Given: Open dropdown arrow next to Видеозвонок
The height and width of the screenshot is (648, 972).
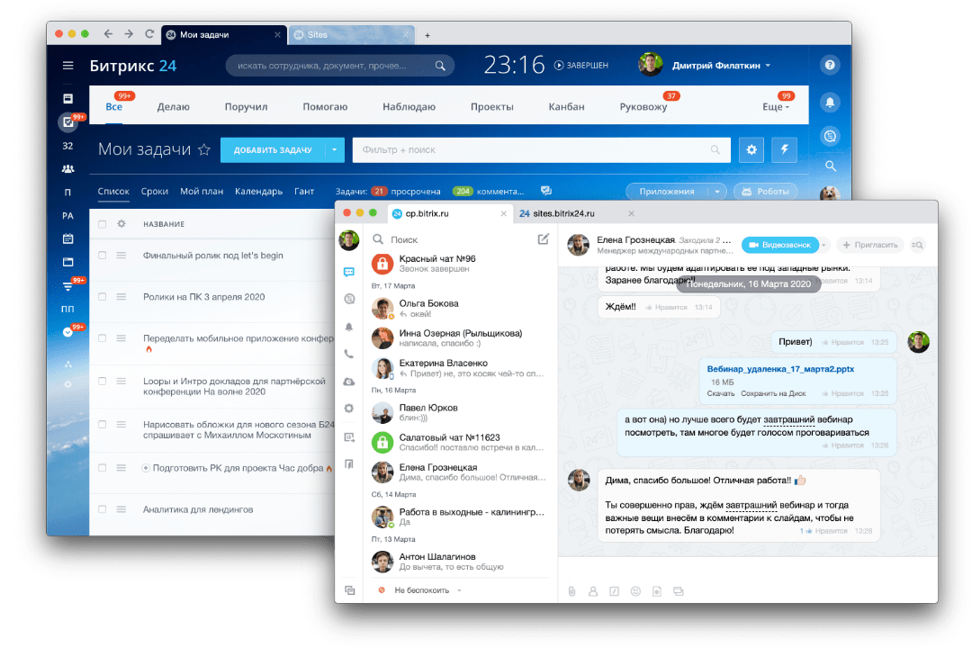Looking at the screenshot, I should pyautogui.click(x=823, y=245).
